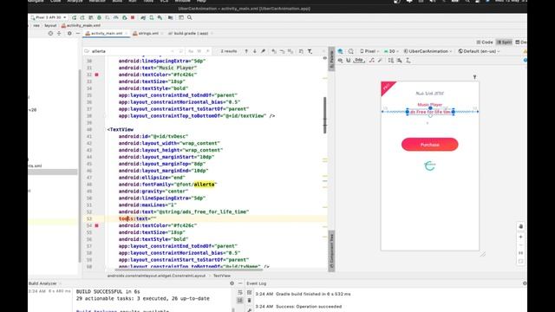Select the Music Player text in layout preview
The height and width of the screenshot is (312, 555).
click(x=430, y=105)
